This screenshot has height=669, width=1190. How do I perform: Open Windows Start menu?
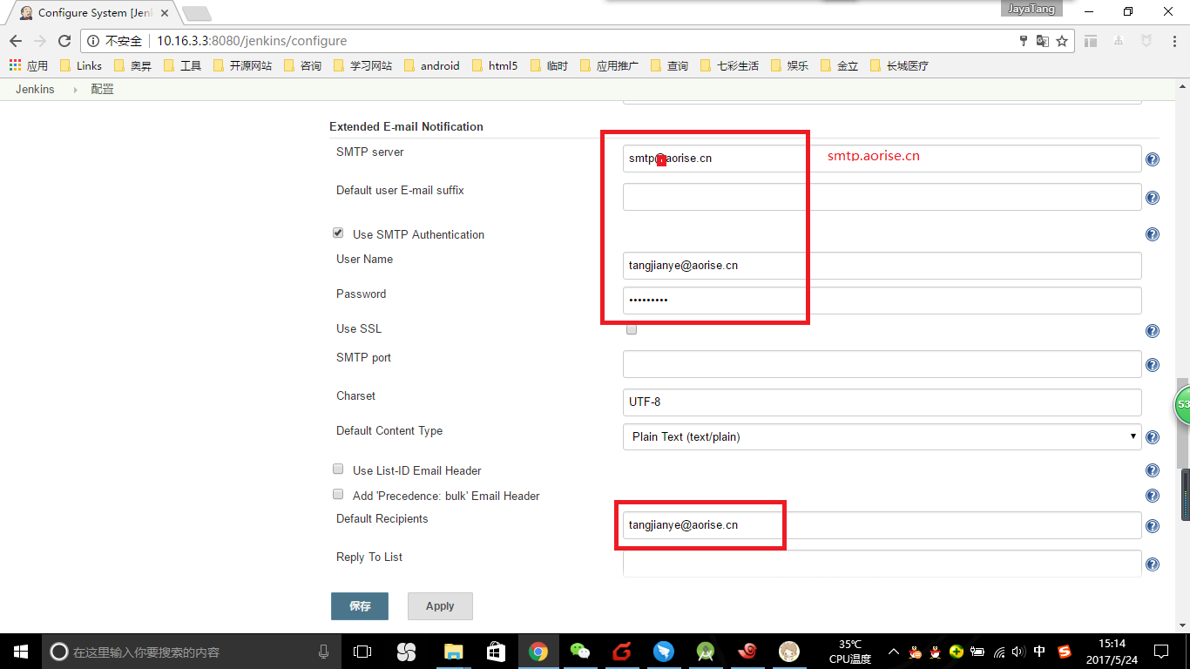tap(20, 652)
